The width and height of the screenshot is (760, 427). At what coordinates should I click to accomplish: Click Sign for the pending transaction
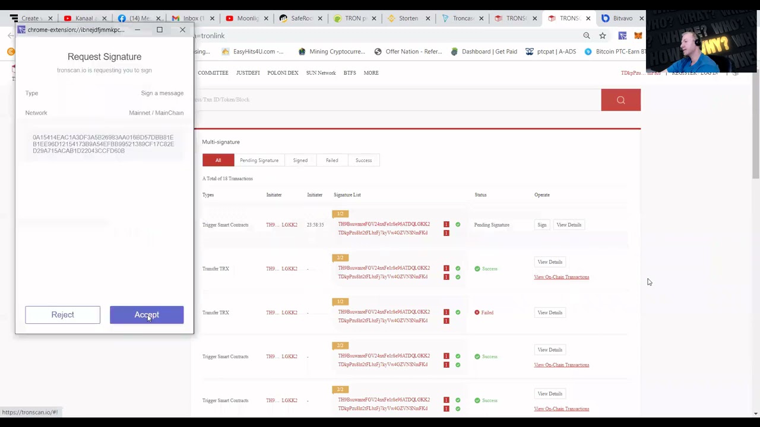(542, 225)
